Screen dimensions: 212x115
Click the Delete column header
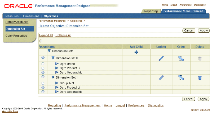pos(200,47)
